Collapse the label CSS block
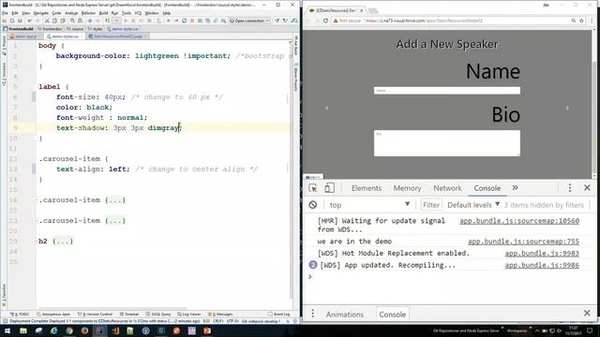600x337 pixels. (36, 87)
